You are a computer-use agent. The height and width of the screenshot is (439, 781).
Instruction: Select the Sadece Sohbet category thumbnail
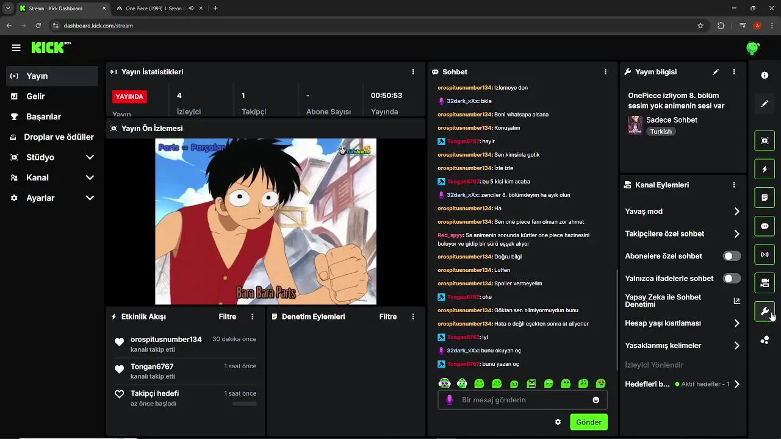pos(635,125)
